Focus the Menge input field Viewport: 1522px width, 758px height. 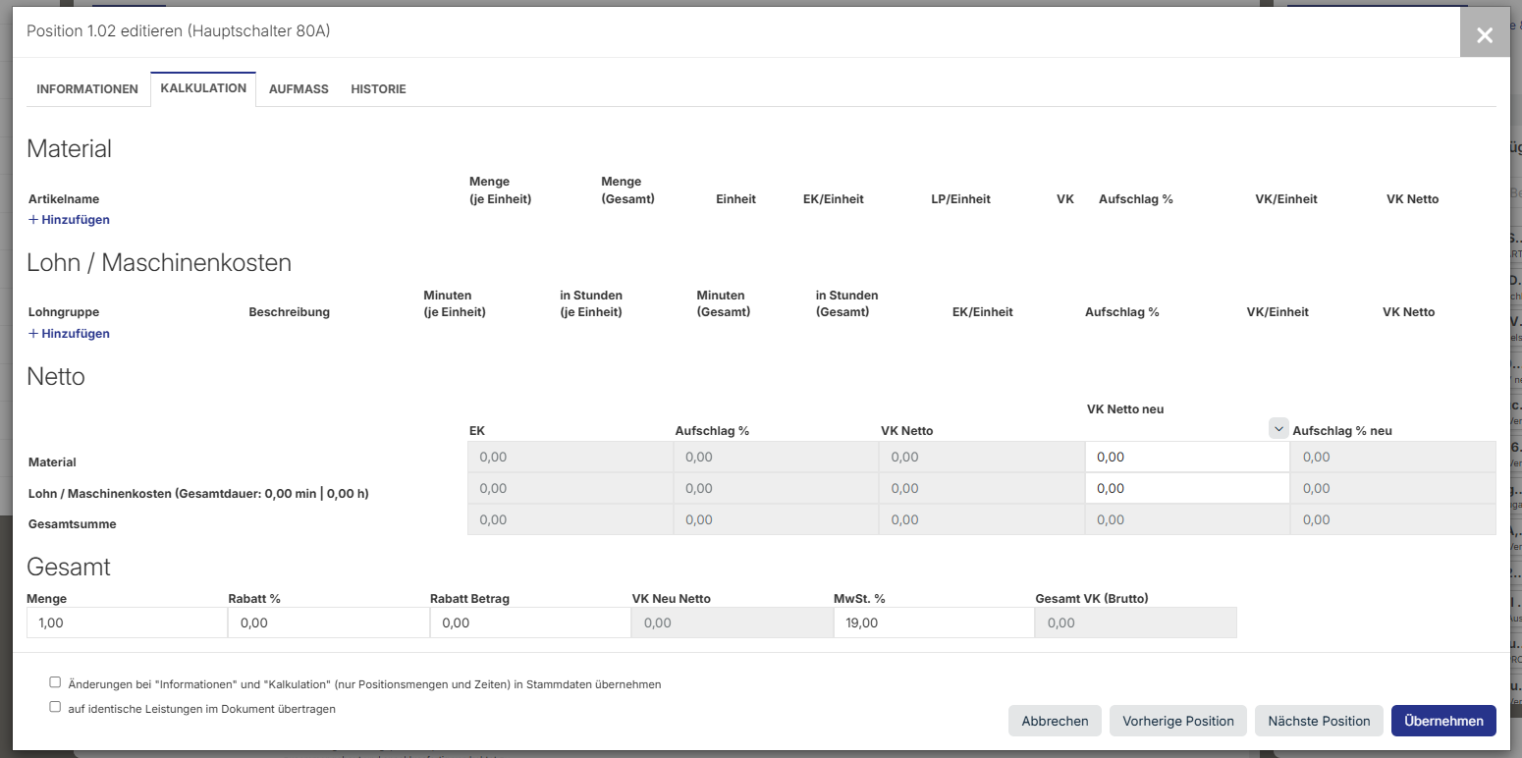(127, 623)
